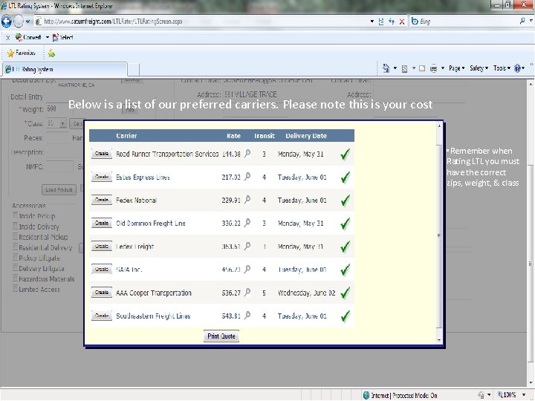The height and width of the screenshot is (401, 535).
Task: Click green checkmark on Southeastern Freight row
Action: pyautogui.click(x=345, y=316)
